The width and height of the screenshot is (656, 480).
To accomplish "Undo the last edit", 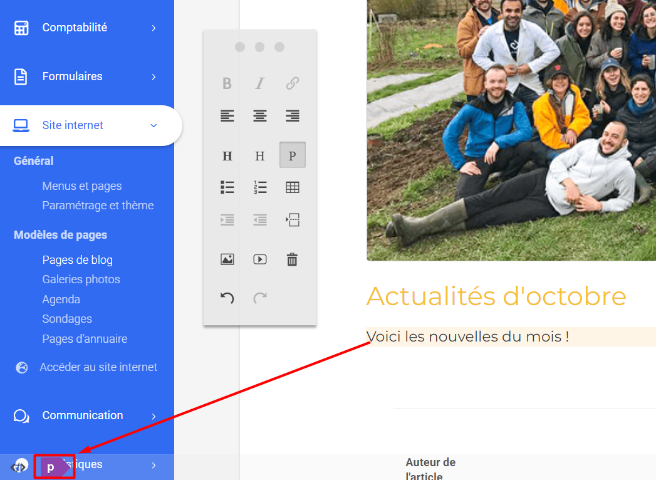I will [x=227, y=298].
